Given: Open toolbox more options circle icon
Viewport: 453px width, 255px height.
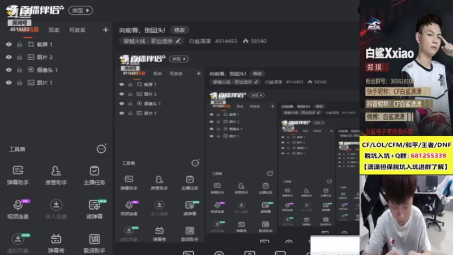Looking at the screenshot, I should tap(101, 149).
